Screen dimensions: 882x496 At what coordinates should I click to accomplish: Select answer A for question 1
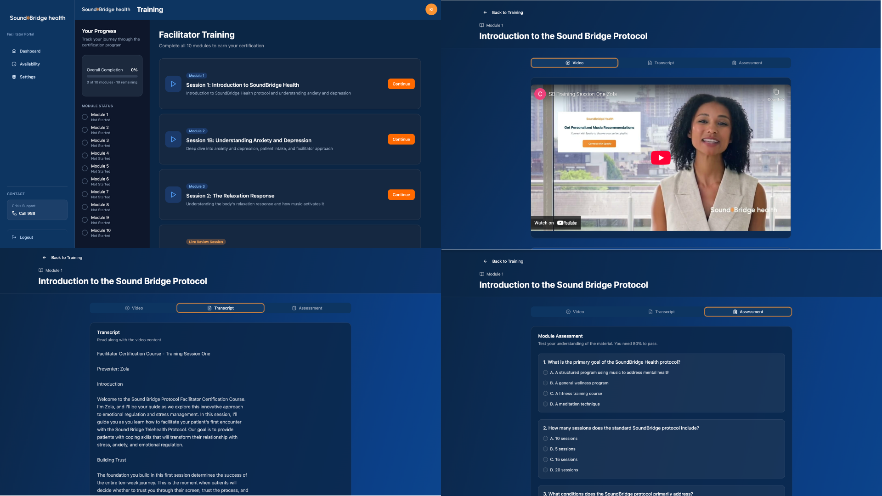coord(545,372)
